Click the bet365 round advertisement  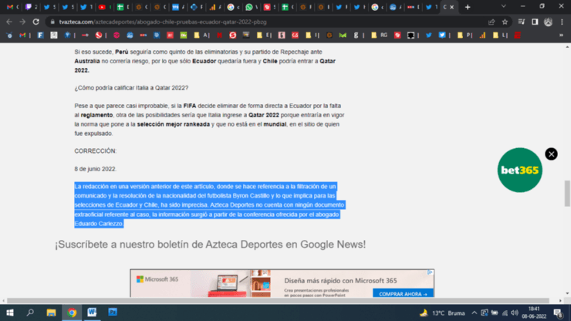point(519,170)
